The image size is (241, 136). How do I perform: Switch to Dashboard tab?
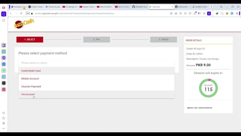point(183,7)
